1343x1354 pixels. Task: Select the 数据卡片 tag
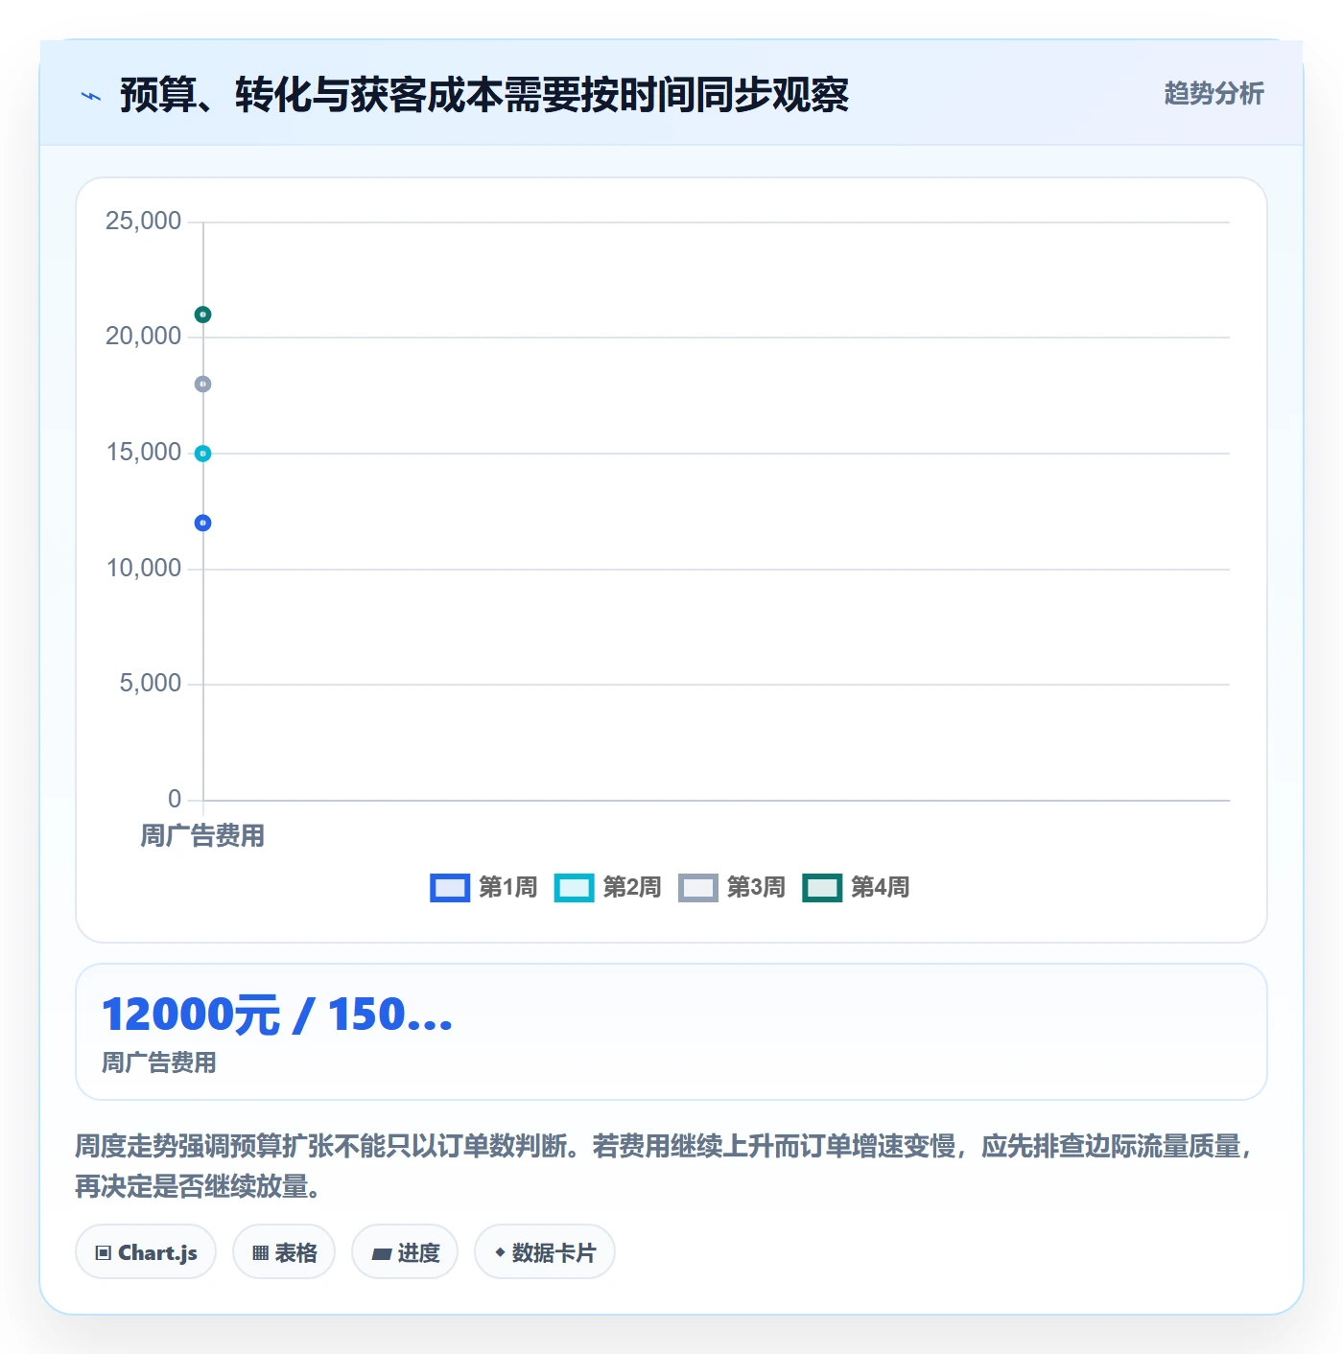coord(545,1252)
